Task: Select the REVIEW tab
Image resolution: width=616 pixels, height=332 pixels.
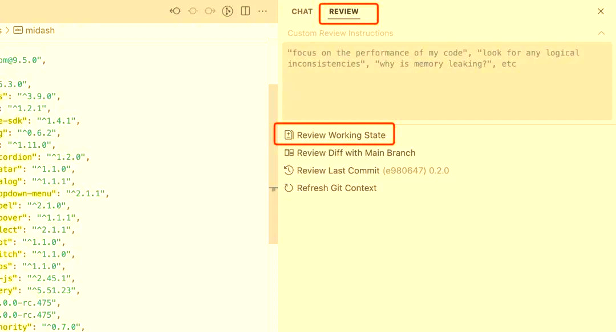Action: click(x=344, y=11)
